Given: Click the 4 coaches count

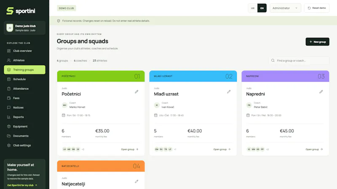Looking at the screenshot, I should (80, 60).
